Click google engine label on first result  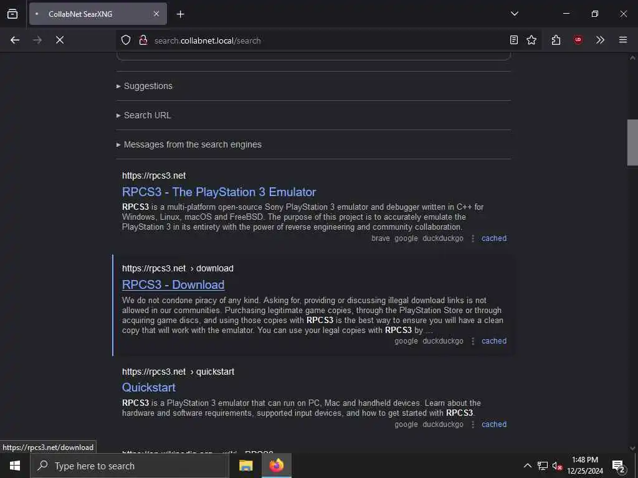click(x=406, y=238)
